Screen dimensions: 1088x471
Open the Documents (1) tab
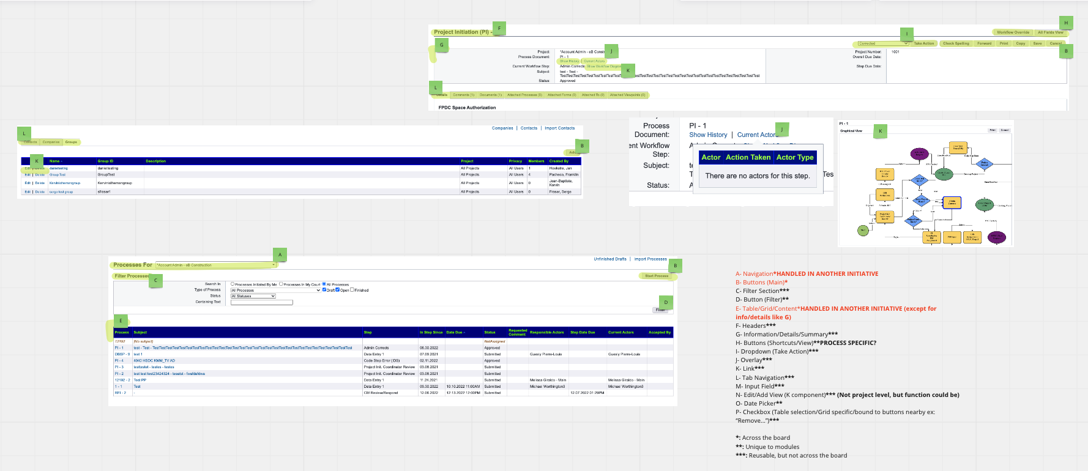(491, 95)
